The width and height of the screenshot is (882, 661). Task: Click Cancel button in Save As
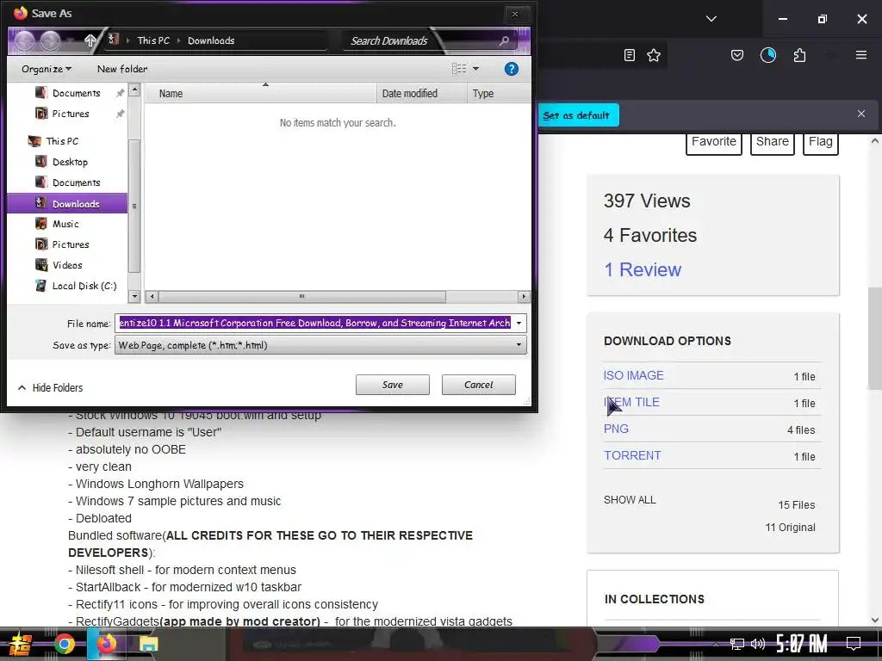point(479,385)
